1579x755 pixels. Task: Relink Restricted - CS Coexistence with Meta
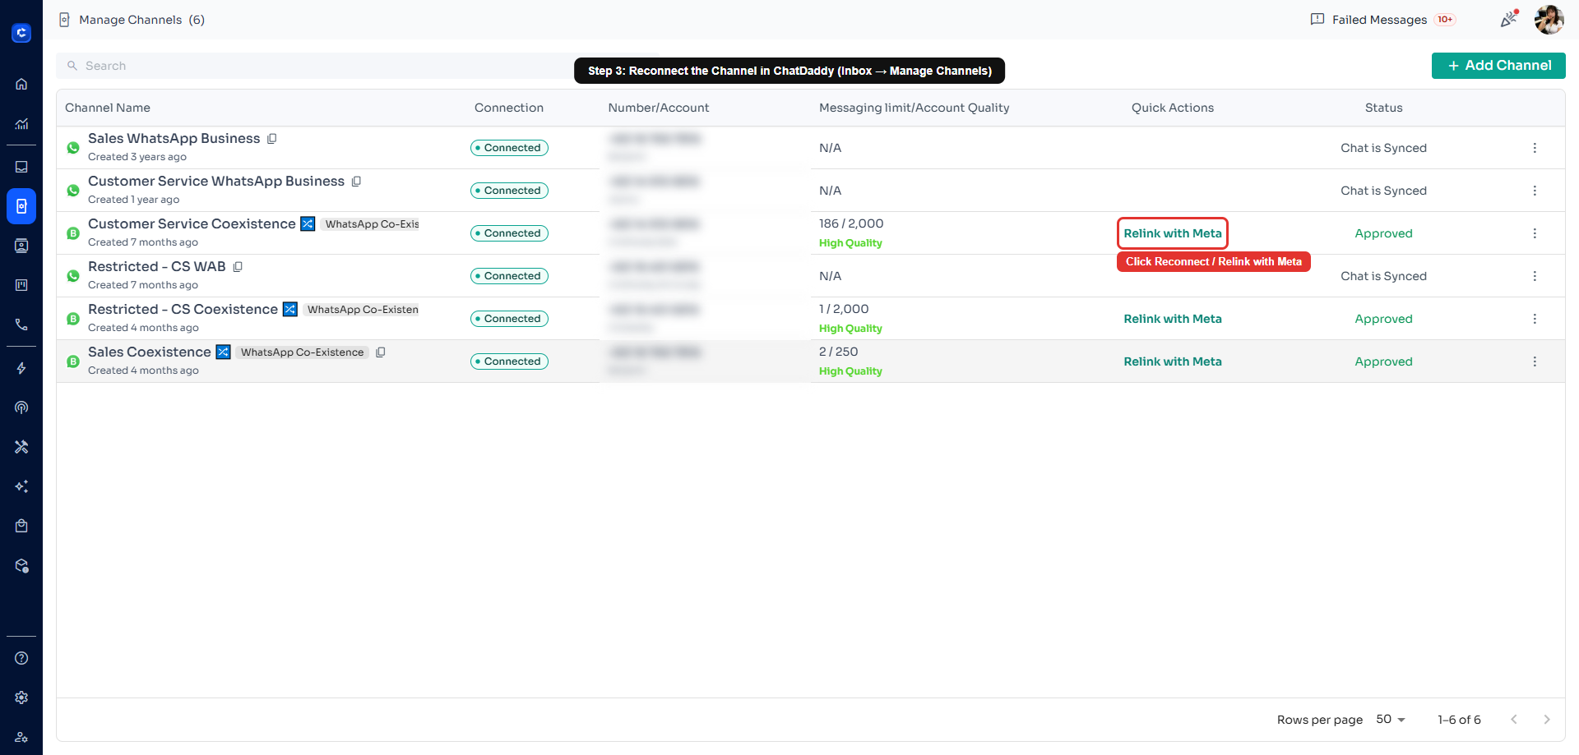[1173, 319]
